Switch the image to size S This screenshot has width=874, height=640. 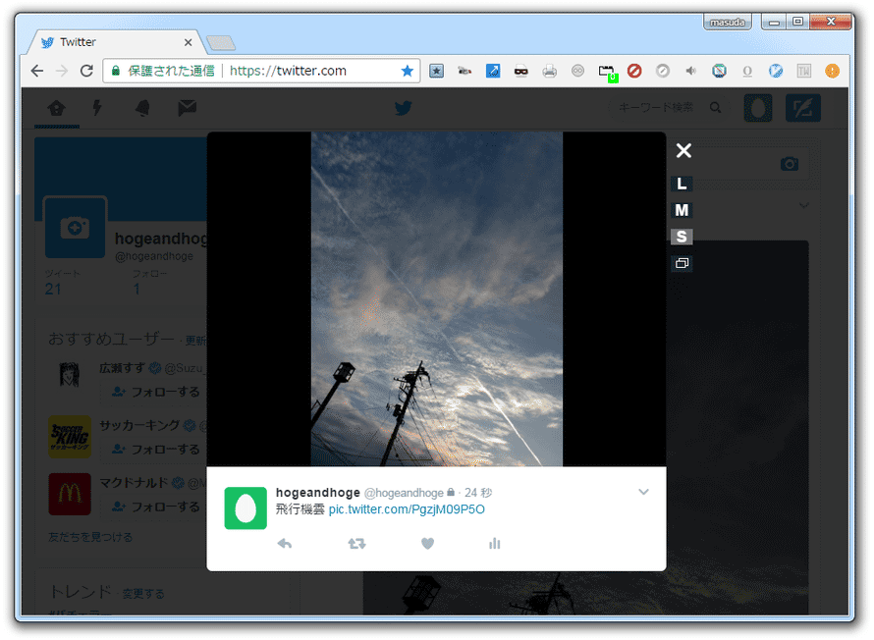pyautogui.click(x=682, y=237)
